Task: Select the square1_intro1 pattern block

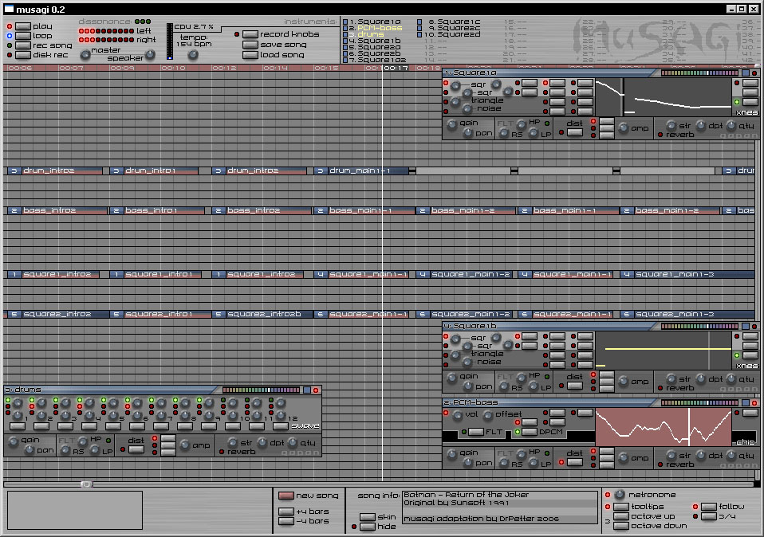Action: click(x=156, y=274)
